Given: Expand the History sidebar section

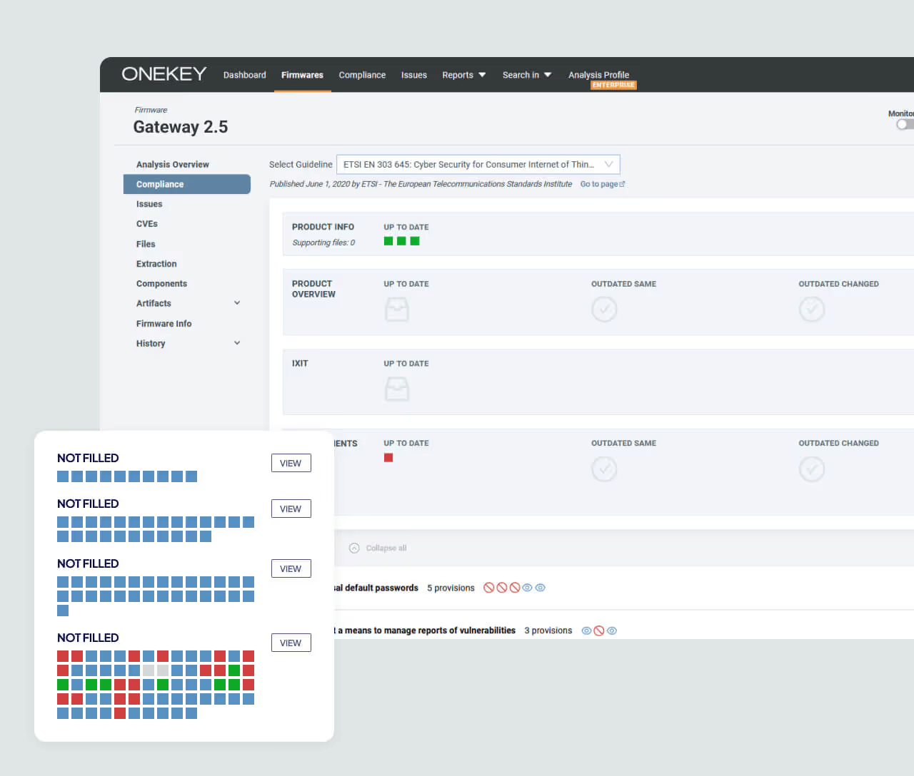Looking at the screenshot, I should point(236,342).
